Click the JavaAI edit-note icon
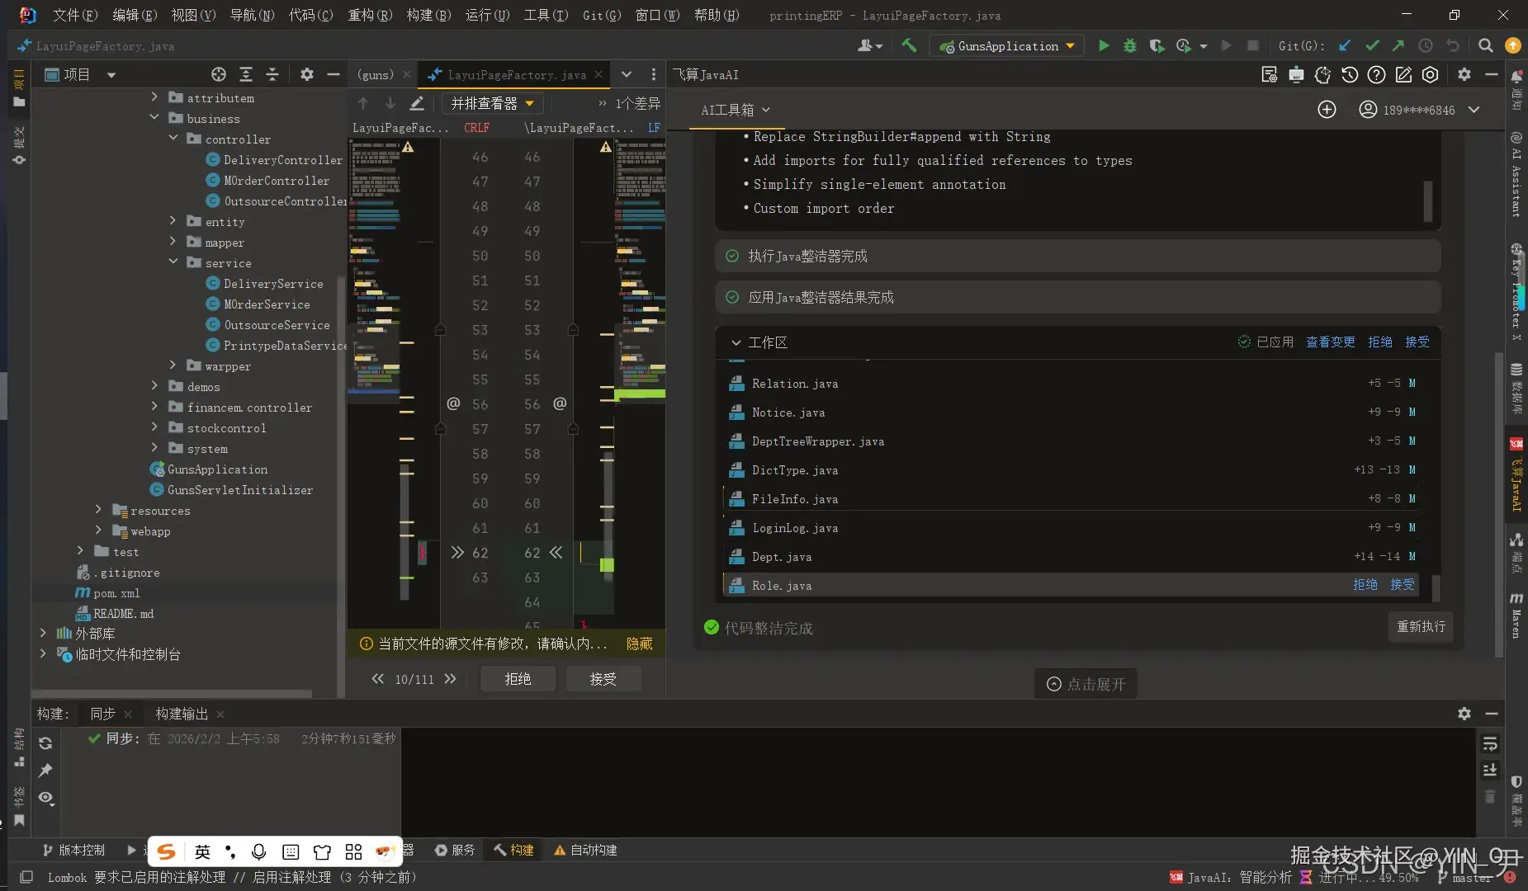This screenshot has width=1528, height=891. [x=1403, y=75]
